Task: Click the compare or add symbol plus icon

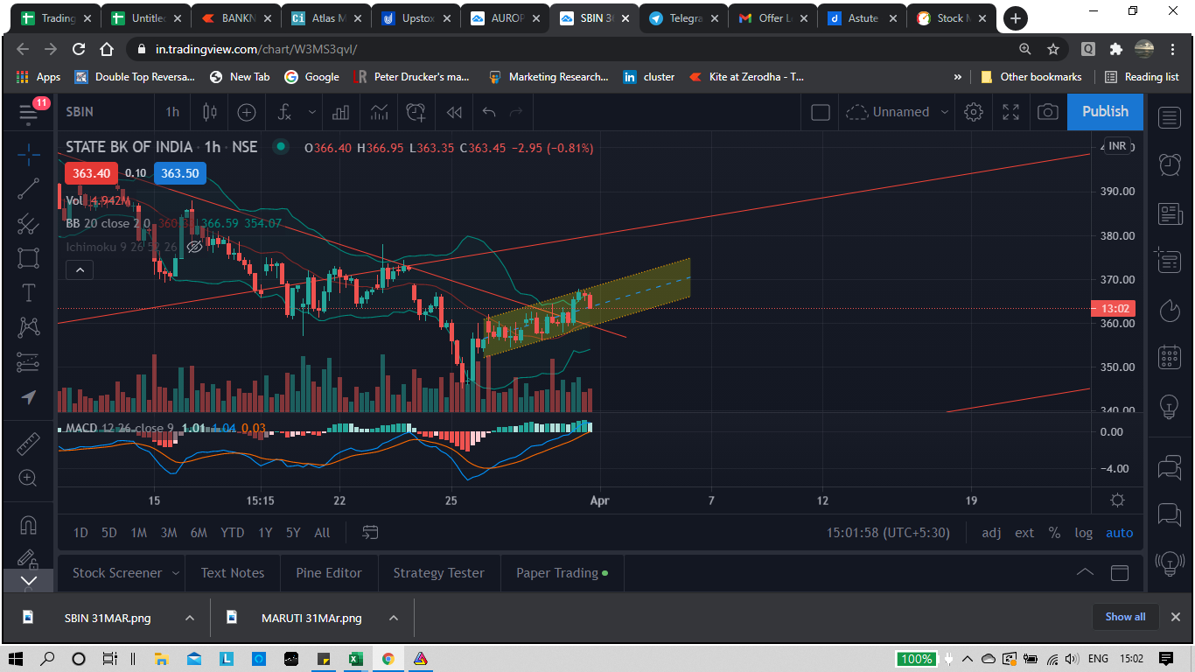Action: click(247, 112)
